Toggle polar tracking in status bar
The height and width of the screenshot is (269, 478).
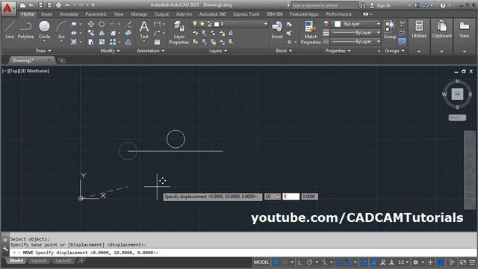(310, 262)
